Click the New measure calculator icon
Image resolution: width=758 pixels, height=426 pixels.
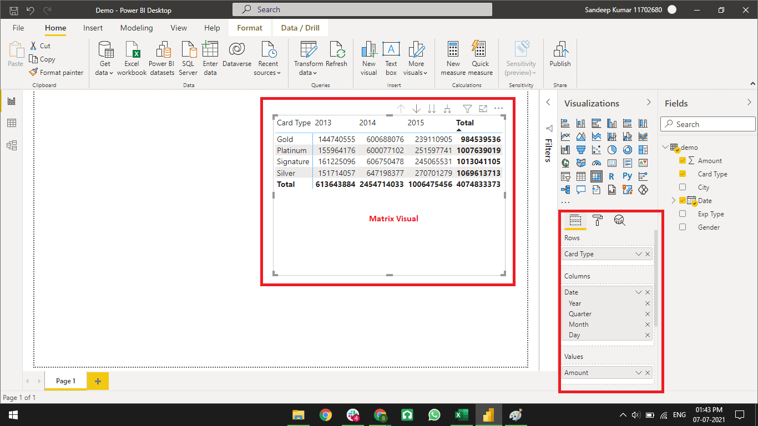coord(453,50)
